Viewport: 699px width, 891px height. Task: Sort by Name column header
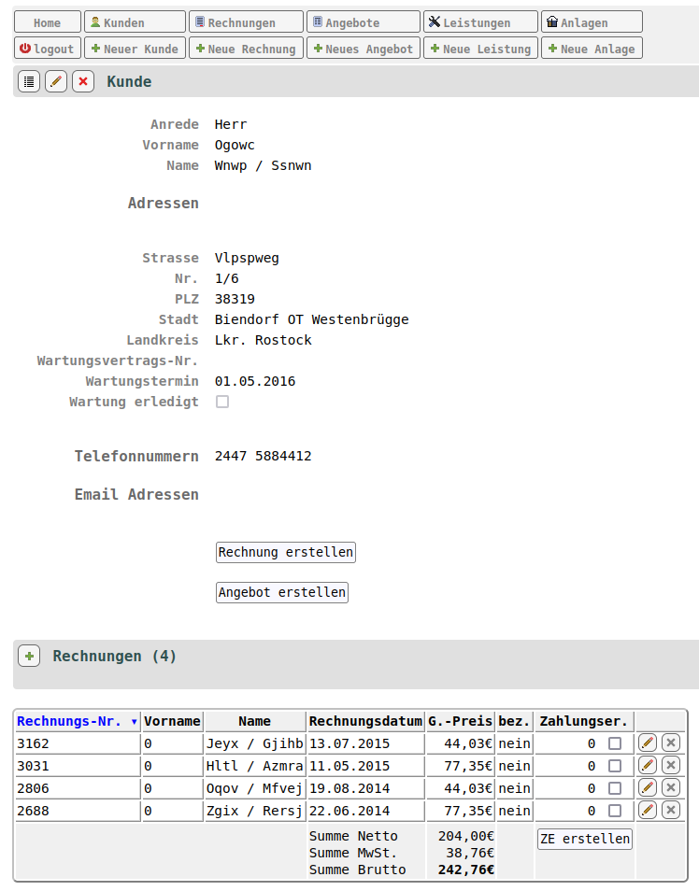click(255, 721)
